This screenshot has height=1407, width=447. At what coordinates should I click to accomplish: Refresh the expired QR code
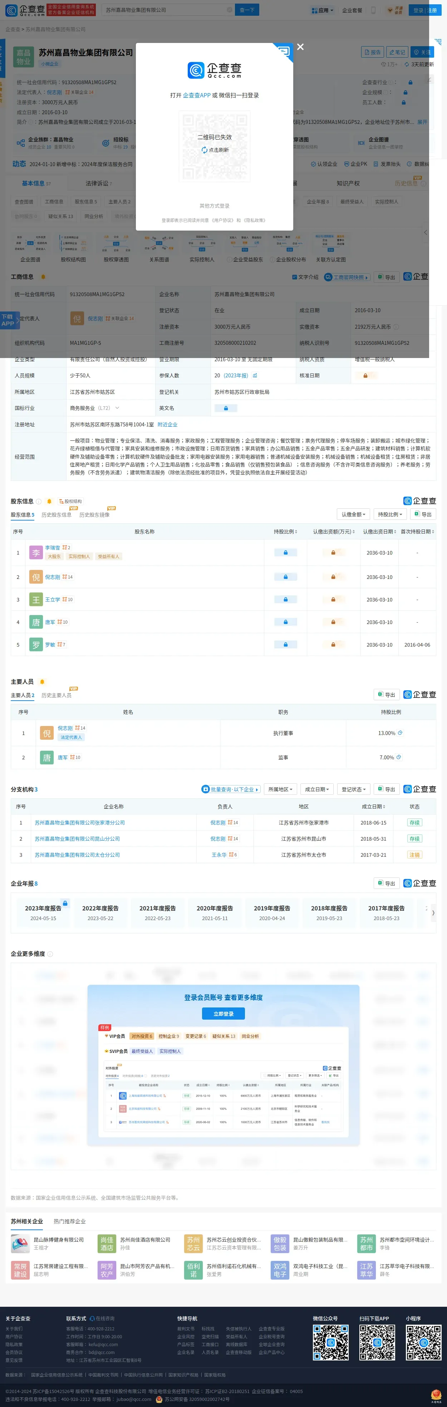215,150
